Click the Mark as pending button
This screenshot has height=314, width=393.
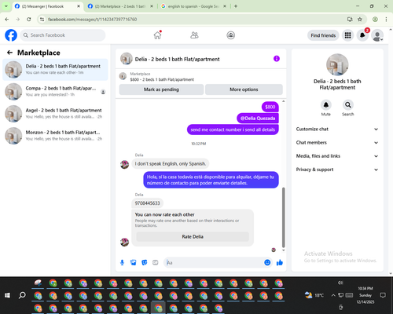161,89
